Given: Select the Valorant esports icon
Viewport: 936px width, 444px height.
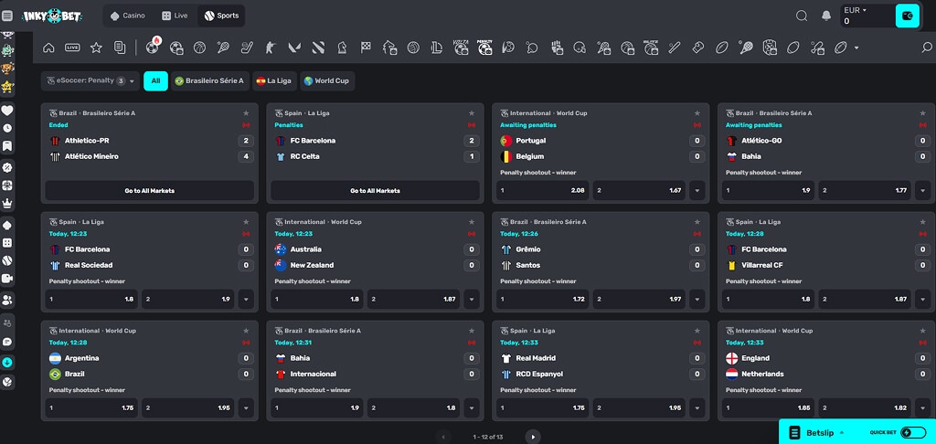Looking at the screenshot, I should 294,48.
